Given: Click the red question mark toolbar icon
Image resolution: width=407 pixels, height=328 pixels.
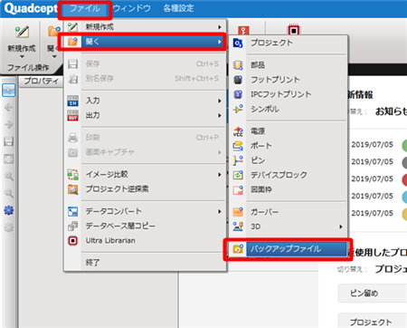Looking at the screenshot, I should coord(243,30).
